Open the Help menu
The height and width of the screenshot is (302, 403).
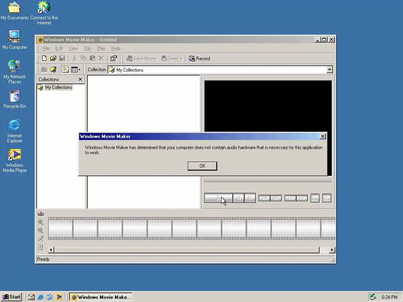(x=116, y=48)
